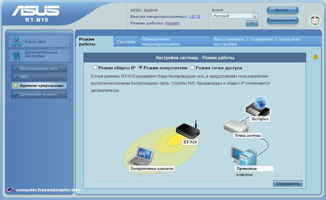Open firmware version link 1.0.1.6
326x200 pixels.
(195, 17)
